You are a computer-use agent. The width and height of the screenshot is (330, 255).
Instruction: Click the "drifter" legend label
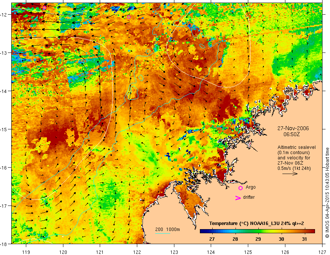tap(249, 197)
